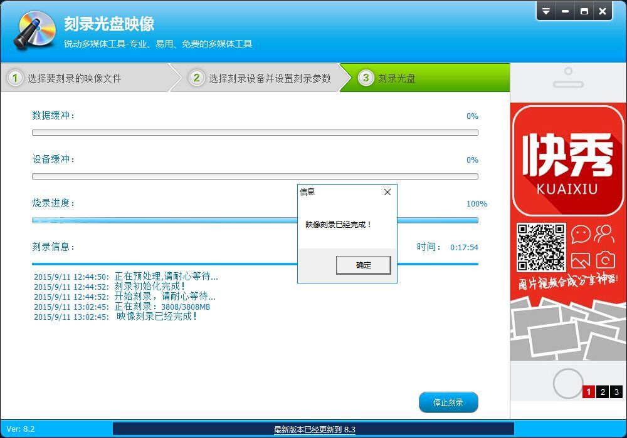
Task: Close the 信息 dialog with X
Action: (x=387, y=192)
